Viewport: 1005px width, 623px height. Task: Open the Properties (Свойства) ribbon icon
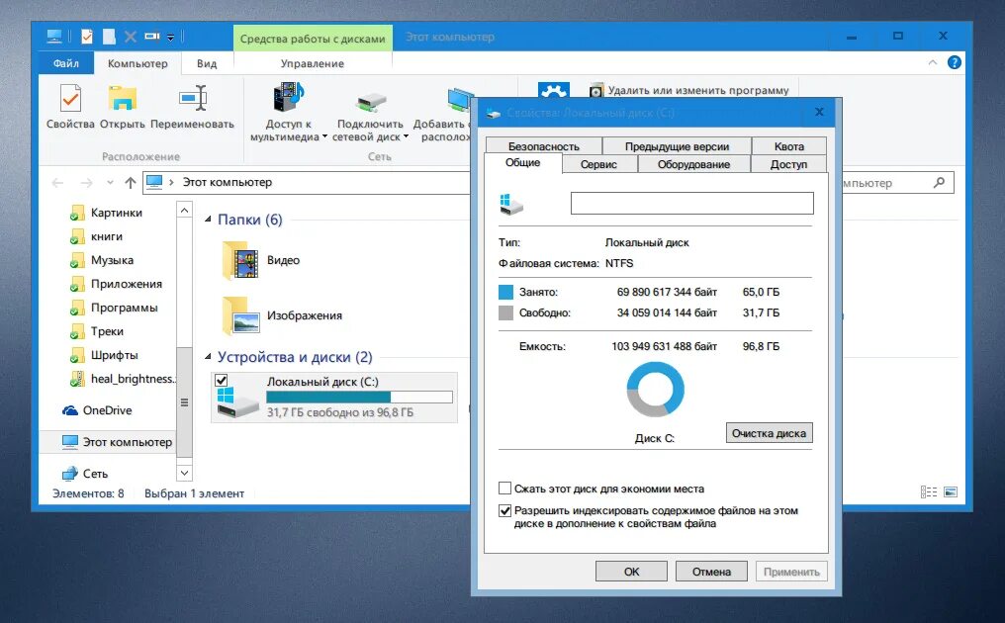[70, 107]
